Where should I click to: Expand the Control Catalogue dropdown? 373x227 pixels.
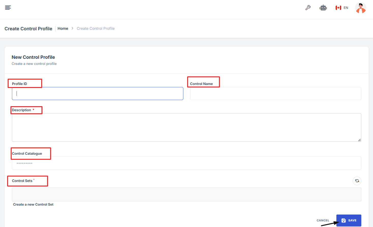point(186,163)
